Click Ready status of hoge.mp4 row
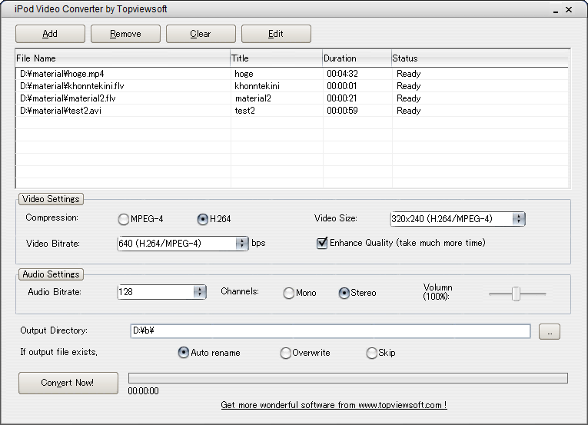This screenshot has height=425, width=588. 409,74
